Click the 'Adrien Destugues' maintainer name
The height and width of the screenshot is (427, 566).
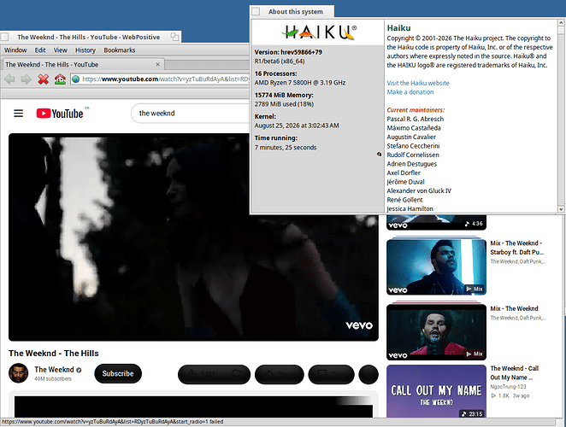(x=412, y=164)
